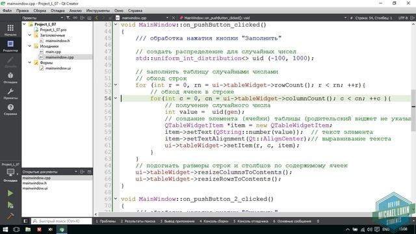Show the 3 Вывод приложения pane
Image resolution: width=416 pixels, height=234 pixels.
pos(177,221)
